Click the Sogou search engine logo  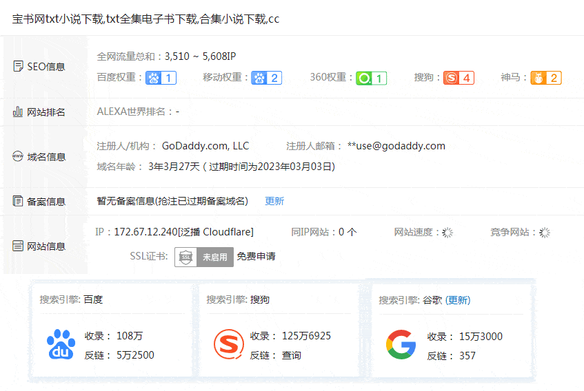click(x=228, y=345)
